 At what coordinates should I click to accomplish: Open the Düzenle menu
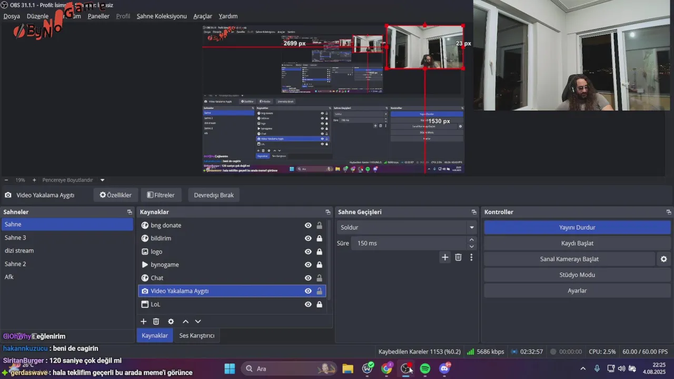[x=37, y=16]
